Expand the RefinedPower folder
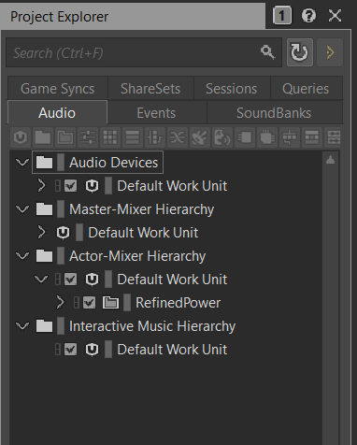 pyautogui.click(x=60, y=302)
